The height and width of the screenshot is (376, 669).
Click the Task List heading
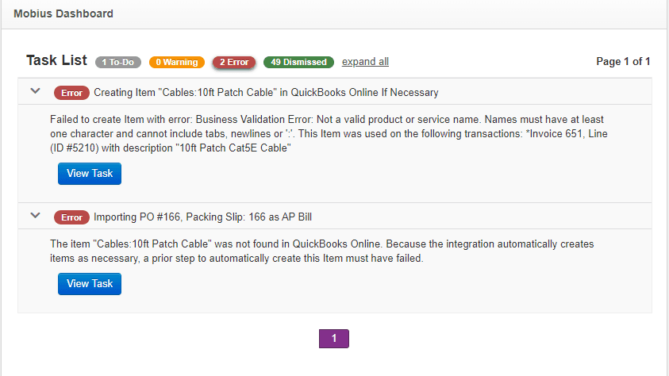pyautogui.click(x=56, y=61)
